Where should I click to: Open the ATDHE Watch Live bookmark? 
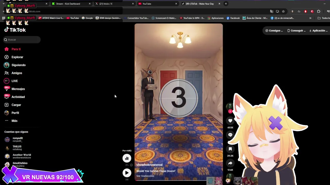[x=51, y=18]
